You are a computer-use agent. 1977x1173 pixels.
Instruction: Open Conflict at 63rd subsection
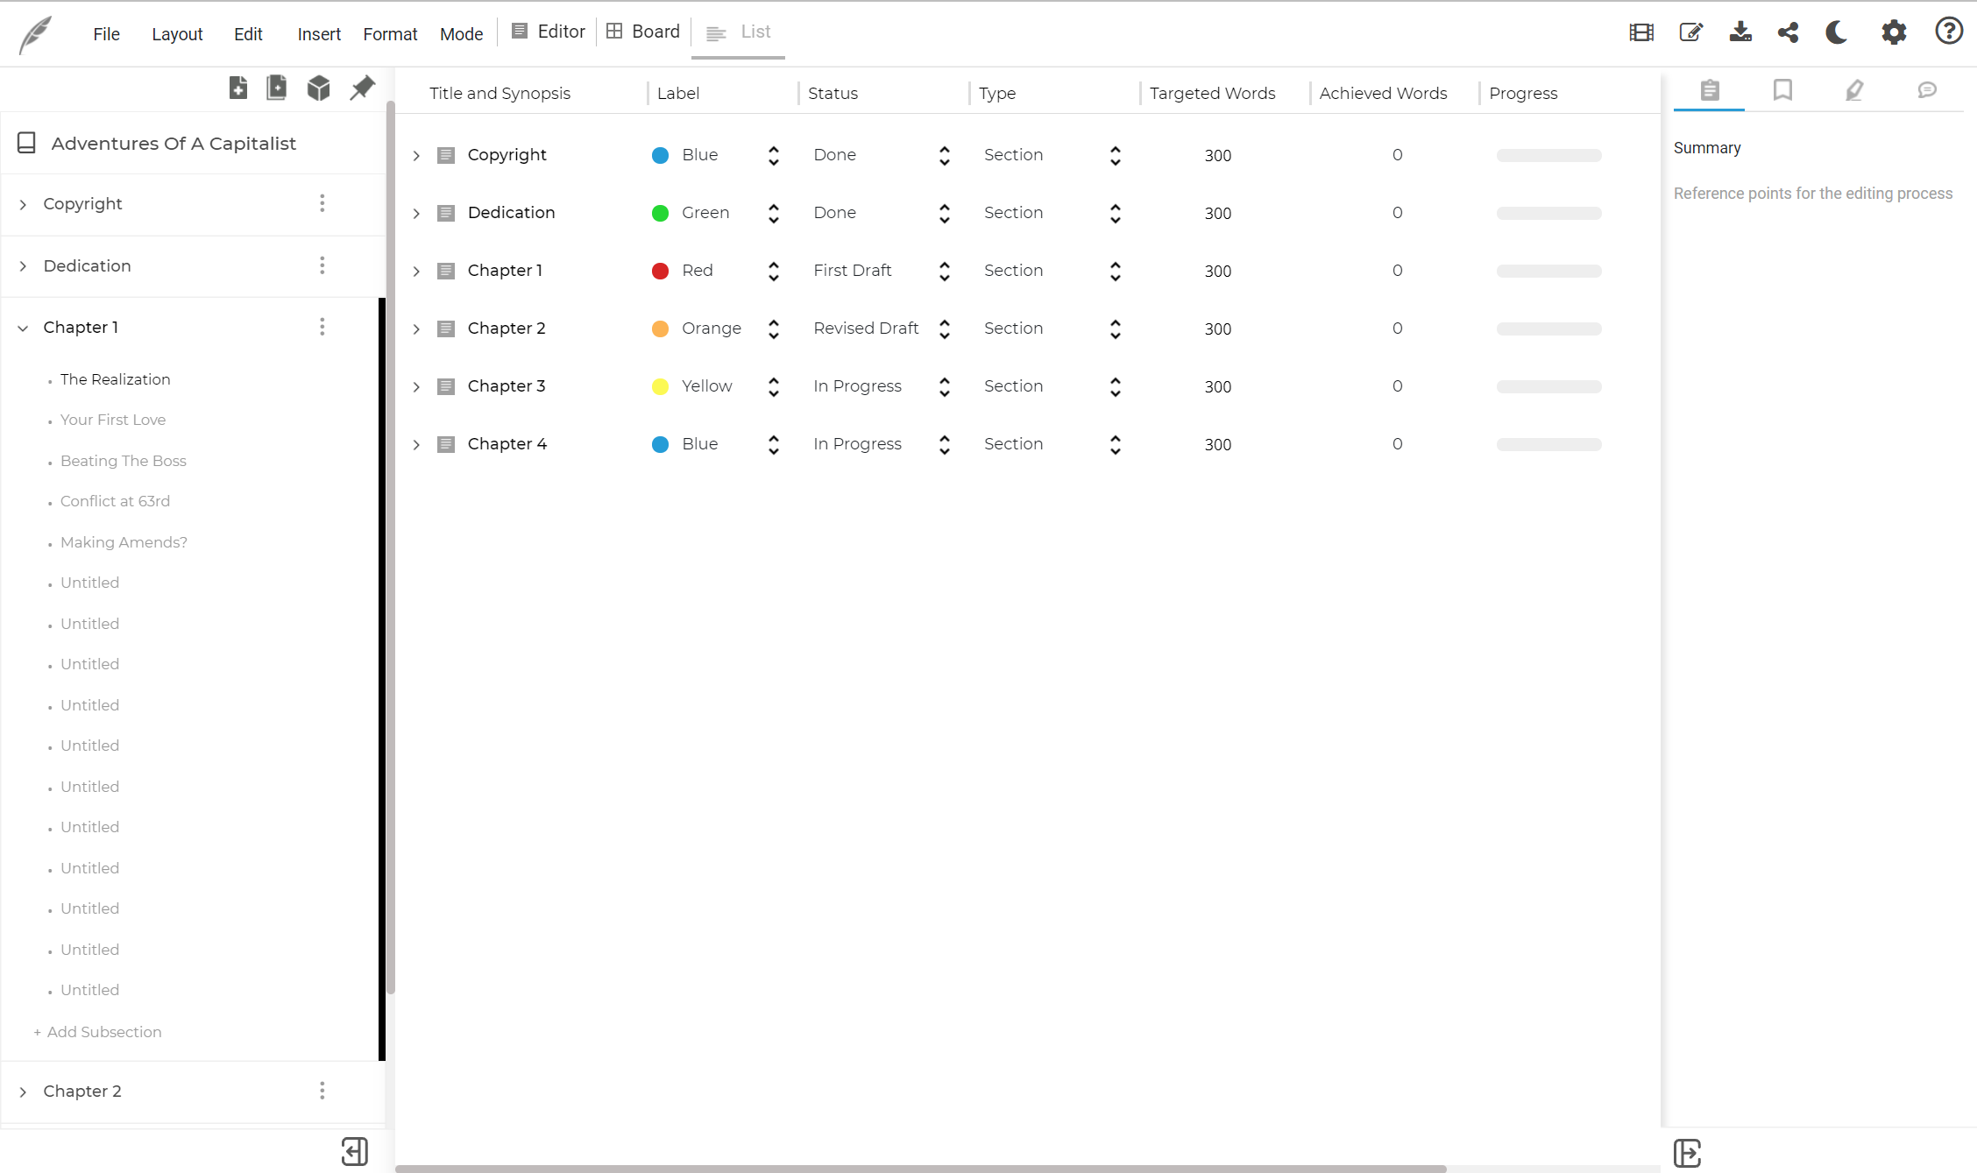click(116, 501)
